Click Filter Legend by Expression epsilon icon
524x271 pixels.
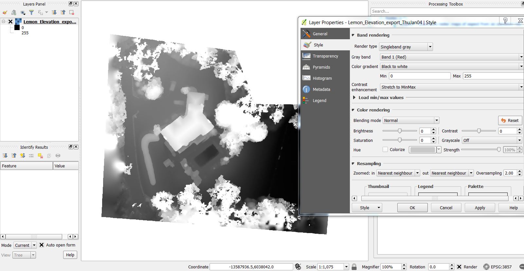click(x=41, y=12)
